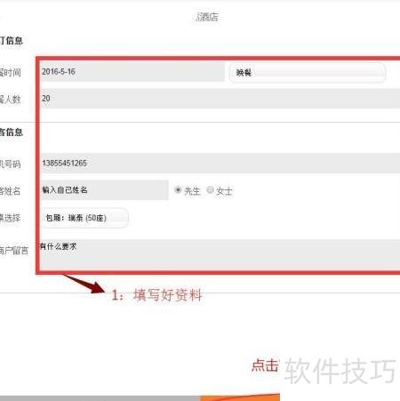This screenshot has height=401, width=400.
Task: Click the 女士 label text
Action: [x=224, y=191]
